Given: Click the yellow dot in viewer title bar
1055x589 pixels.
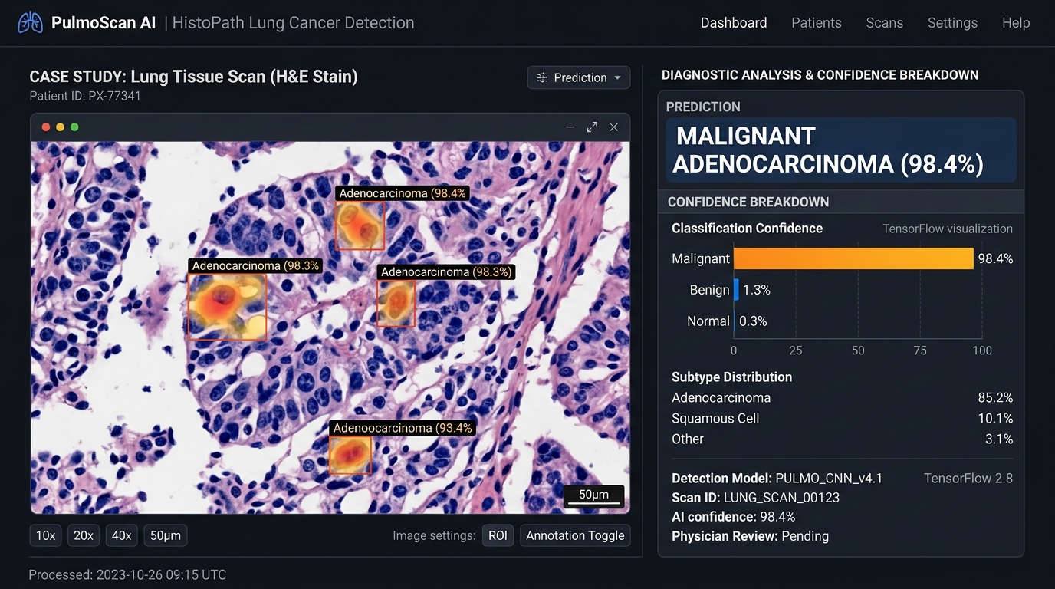Looking at the screenshot, I should pos(60,127).
